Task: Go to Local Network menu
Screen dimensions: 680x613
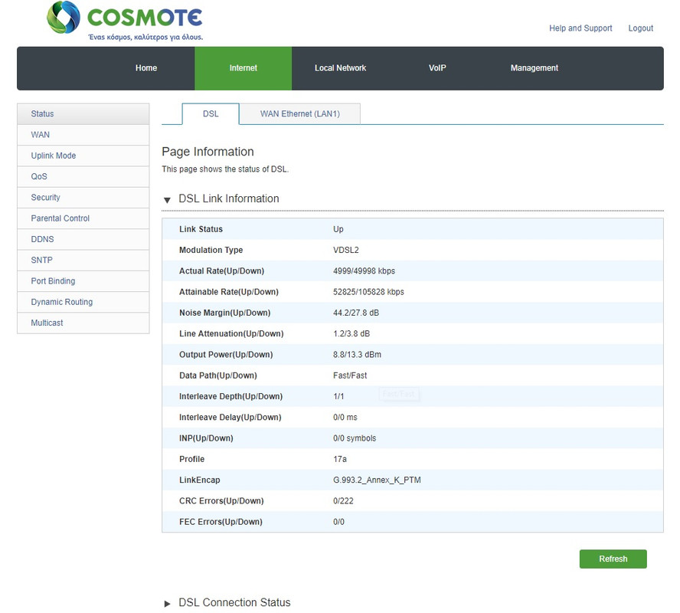Action: pyautogui.click(x=341, y=68)
